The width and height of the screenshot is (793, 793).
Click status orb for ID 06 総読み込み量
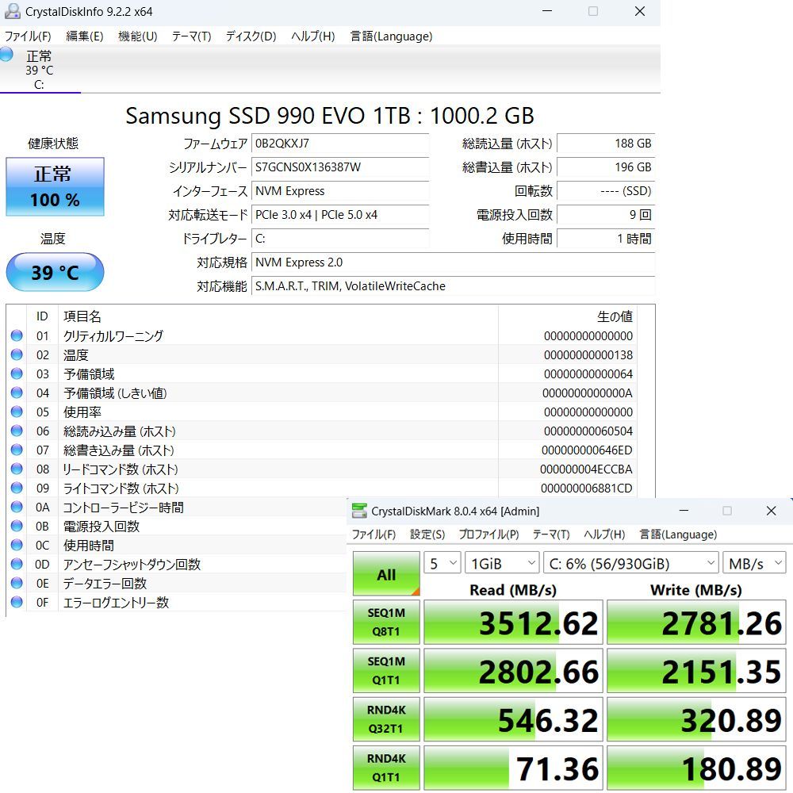17,431
